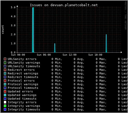Click the Sun 12:00 time axis label
The width and height of the screenshot is (128, 113).
(70, 55)
